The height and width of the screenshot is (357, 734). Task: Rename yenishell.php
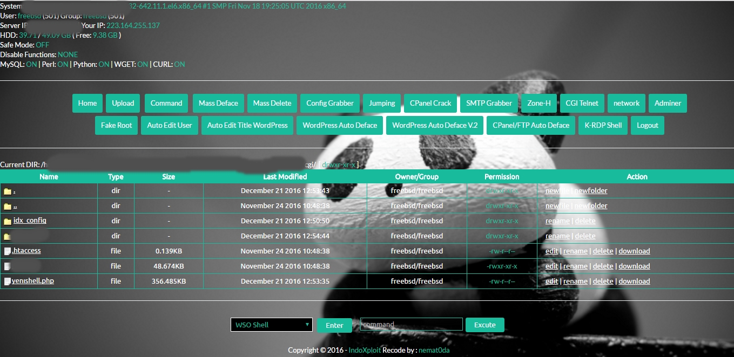[575, 281]
